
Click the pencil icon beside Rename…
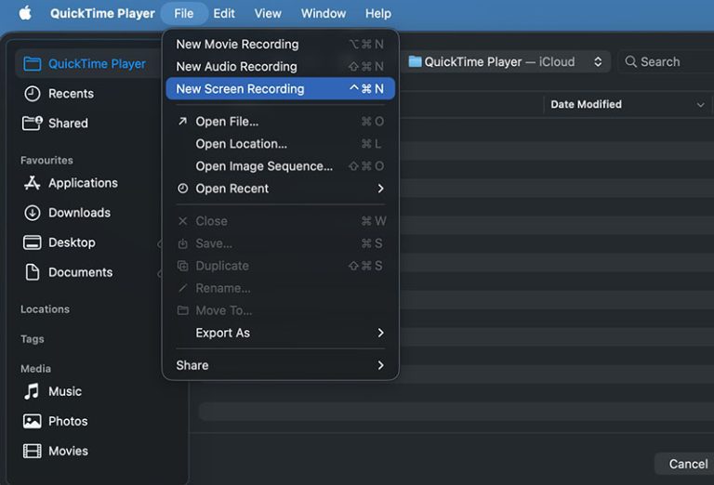182,288
